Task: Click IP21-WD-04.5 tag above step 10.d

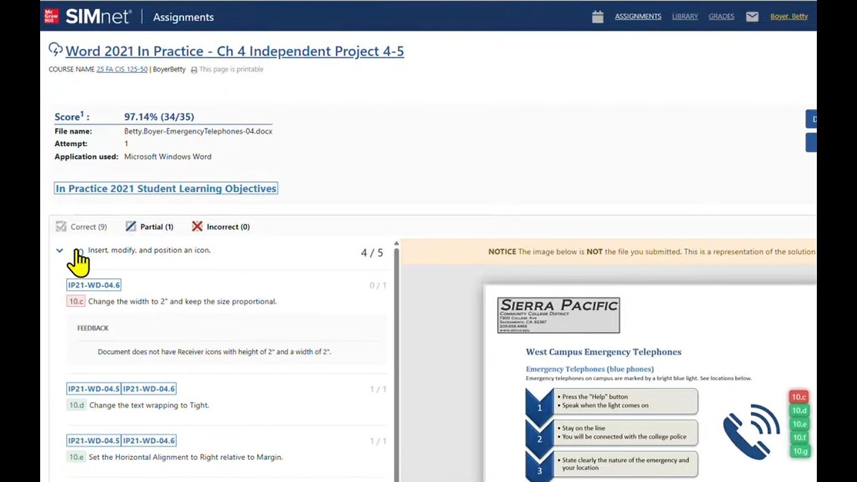Action: coord(94,389)
